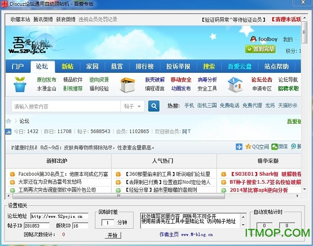313x246 pixels.
Task: Click the open box category icon
Action: tap(128, 85)
